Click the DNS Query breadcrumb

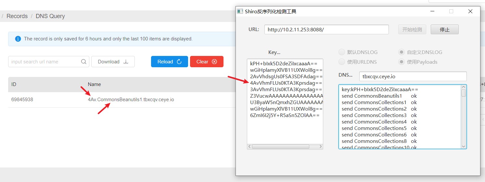pos(50,16)
